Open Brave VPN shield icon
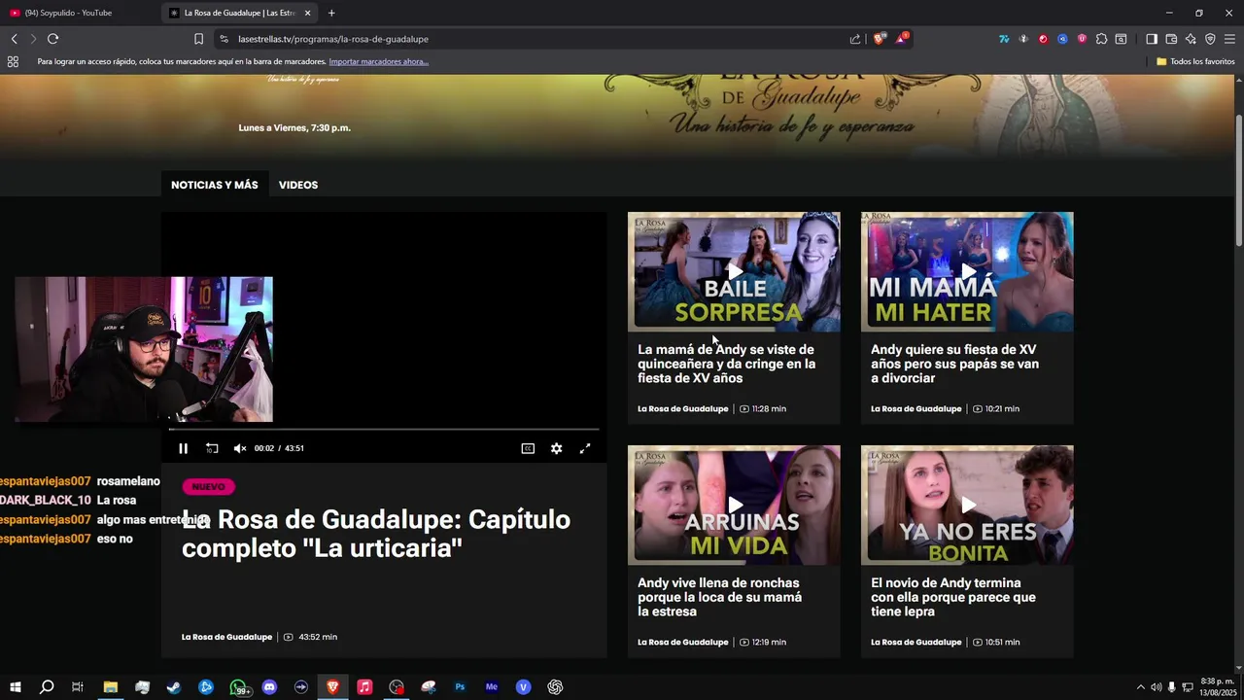 click(x=1210, y=39)
